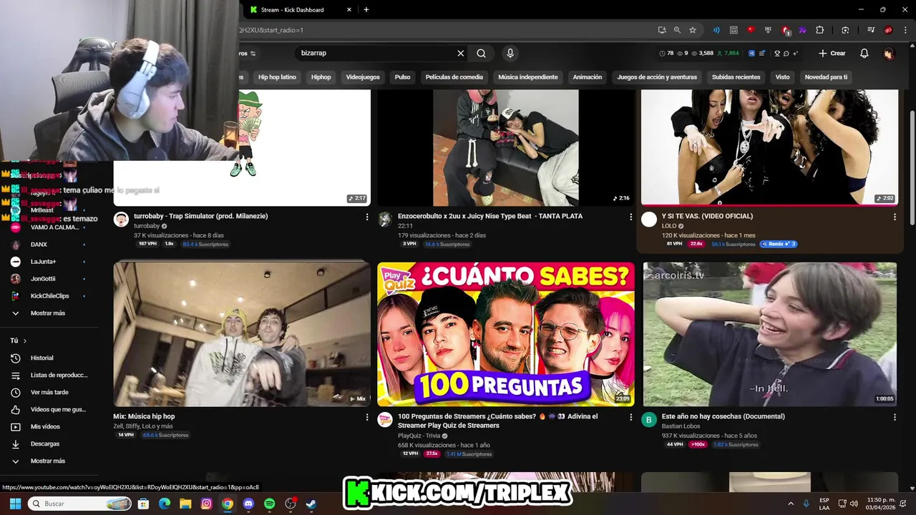Open Spotify from the taskbar

click(269, 504)
